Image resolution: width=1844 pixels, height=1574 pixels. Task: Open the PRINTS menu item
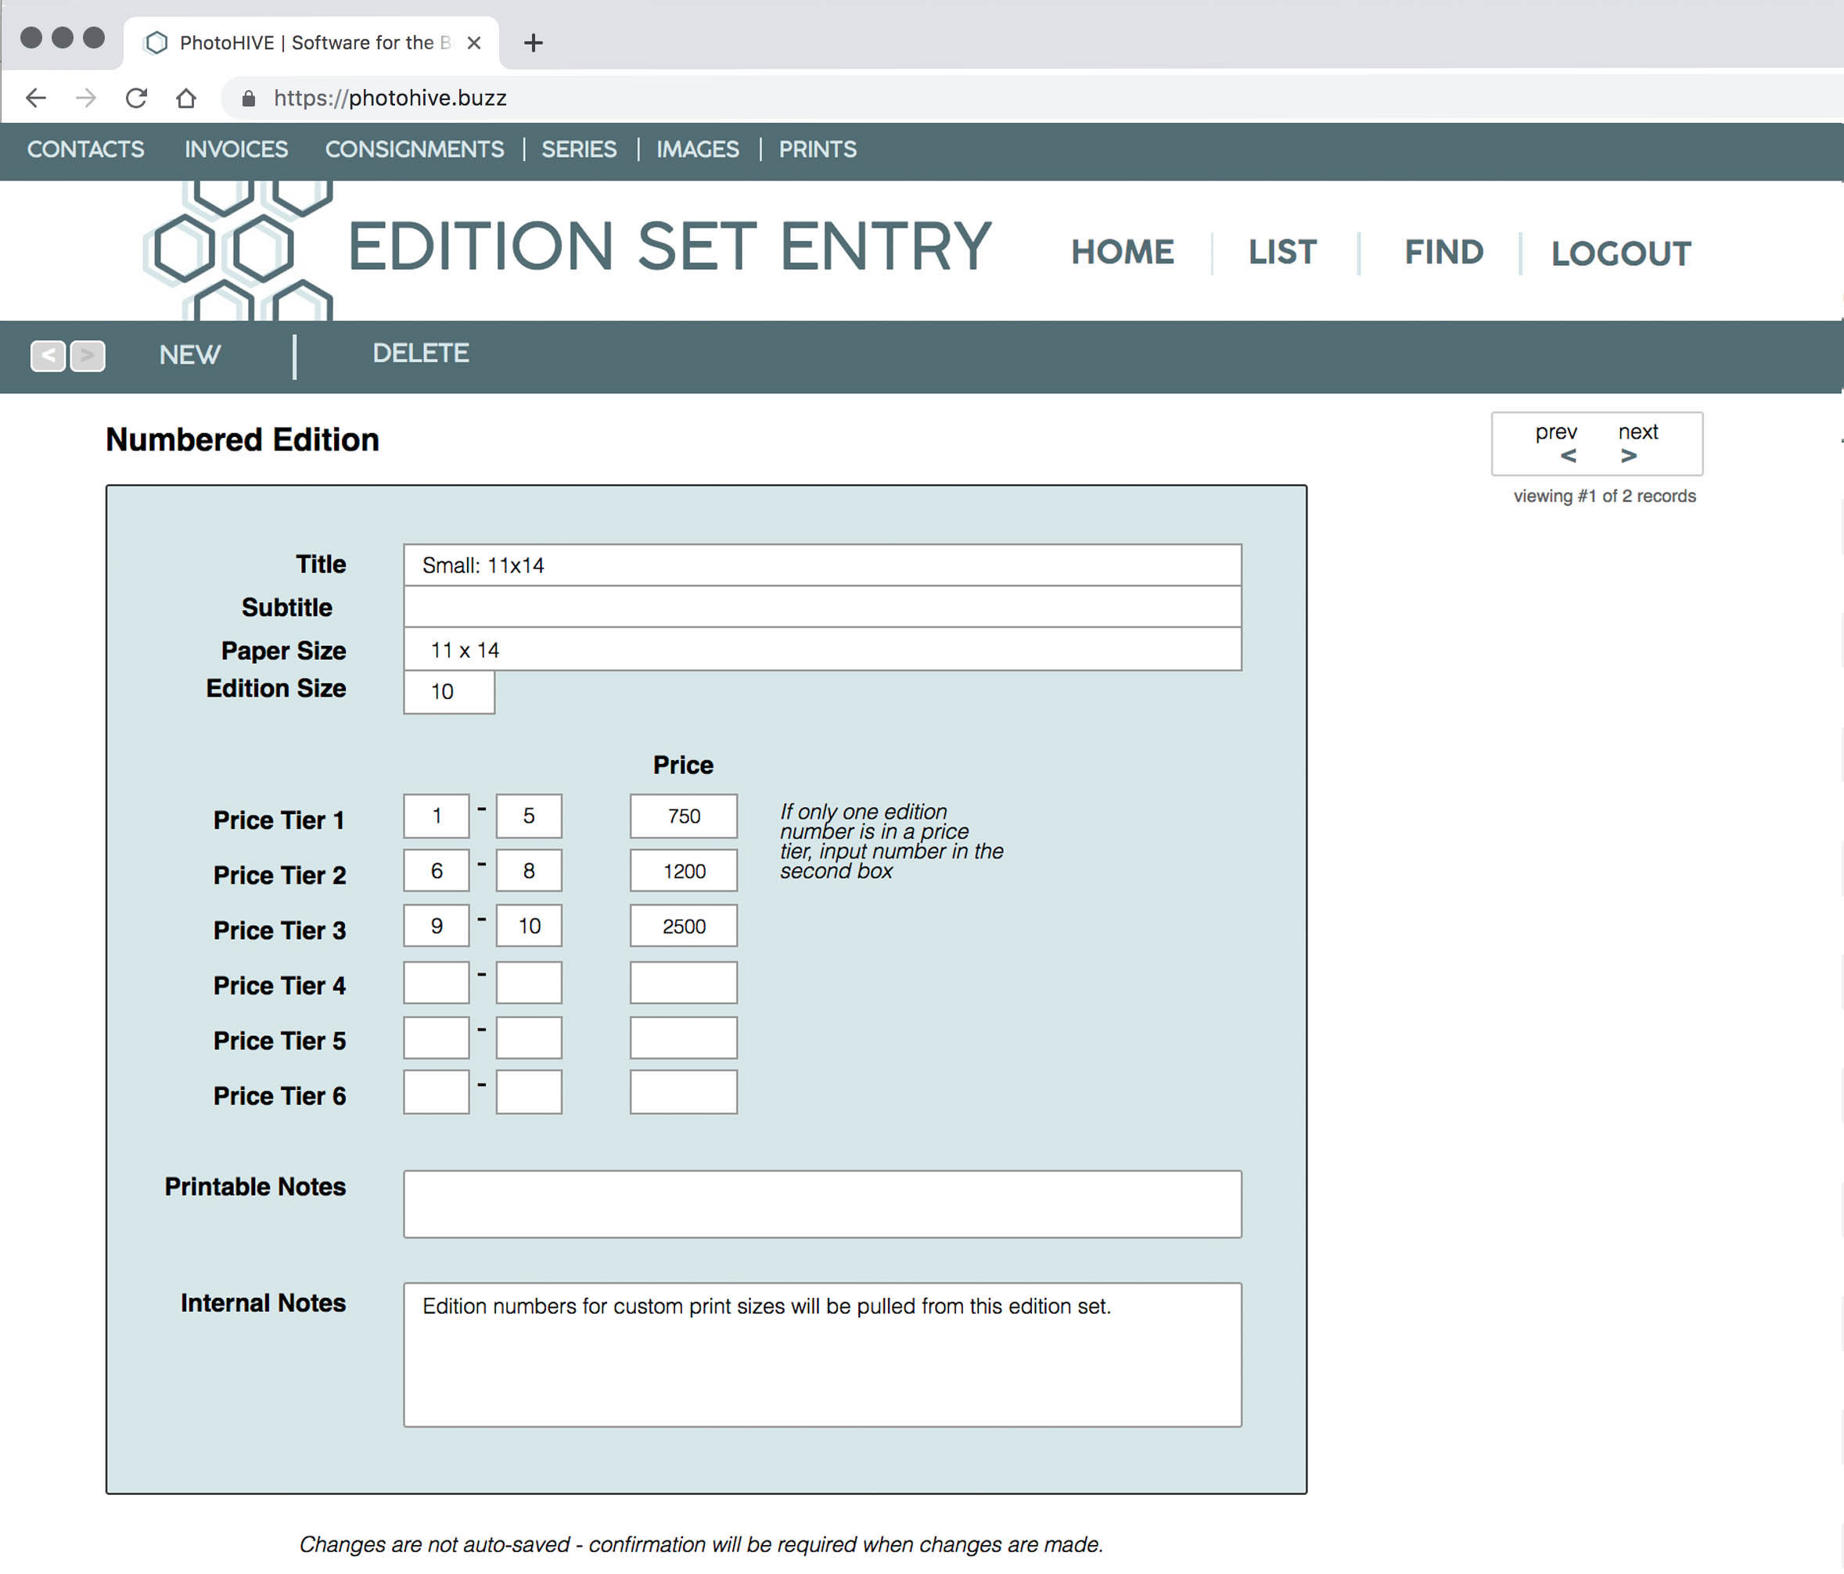(817, 149)
